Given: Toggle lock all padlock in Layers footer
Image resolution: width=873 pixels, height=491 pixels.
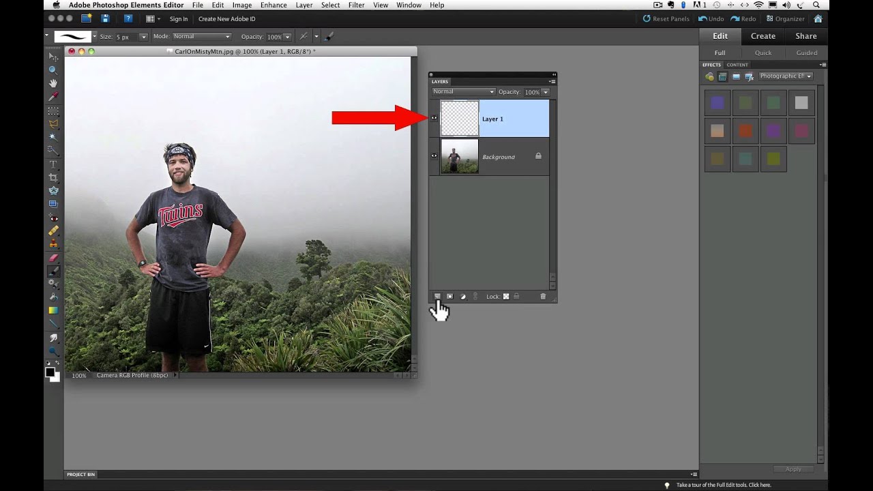Looking at the screenshot, I should pos(516,296).
